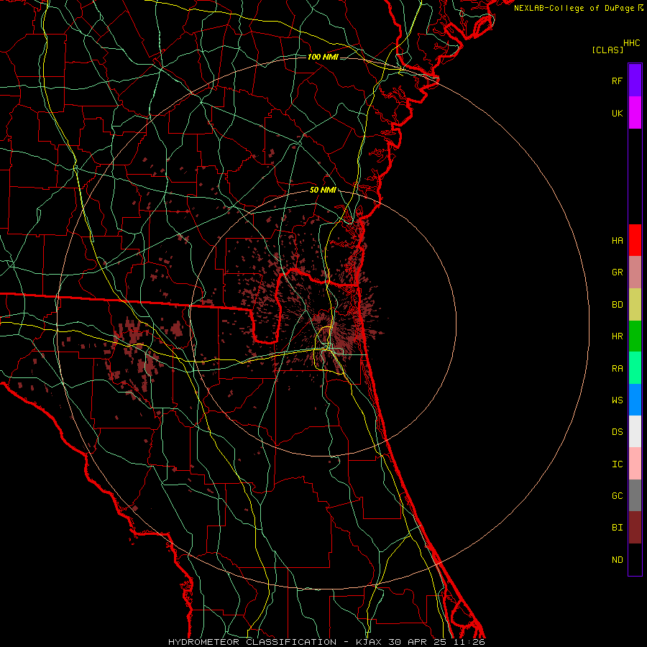Click the WS blue legend swatch

pos(635,400)
